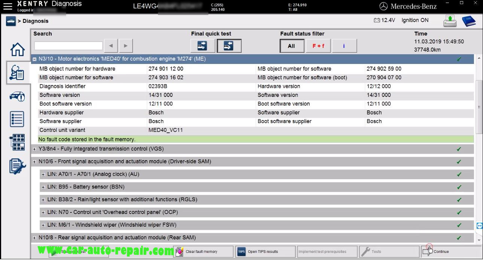Click the 'Control unit variant' label
Image resolution: width=483 pixels, height=260 pixels.
pyautogui.click(x=62, y=130)
